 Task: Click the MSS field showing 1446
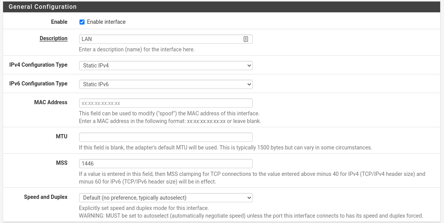pyautogui.click(x=165, y=163)
